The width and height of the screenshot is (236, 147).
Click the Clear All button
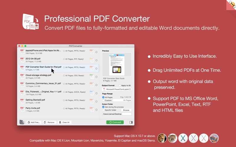64,122
